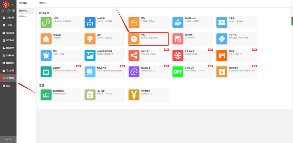Open the 微信短链接 link icon

tap(134, 72)
